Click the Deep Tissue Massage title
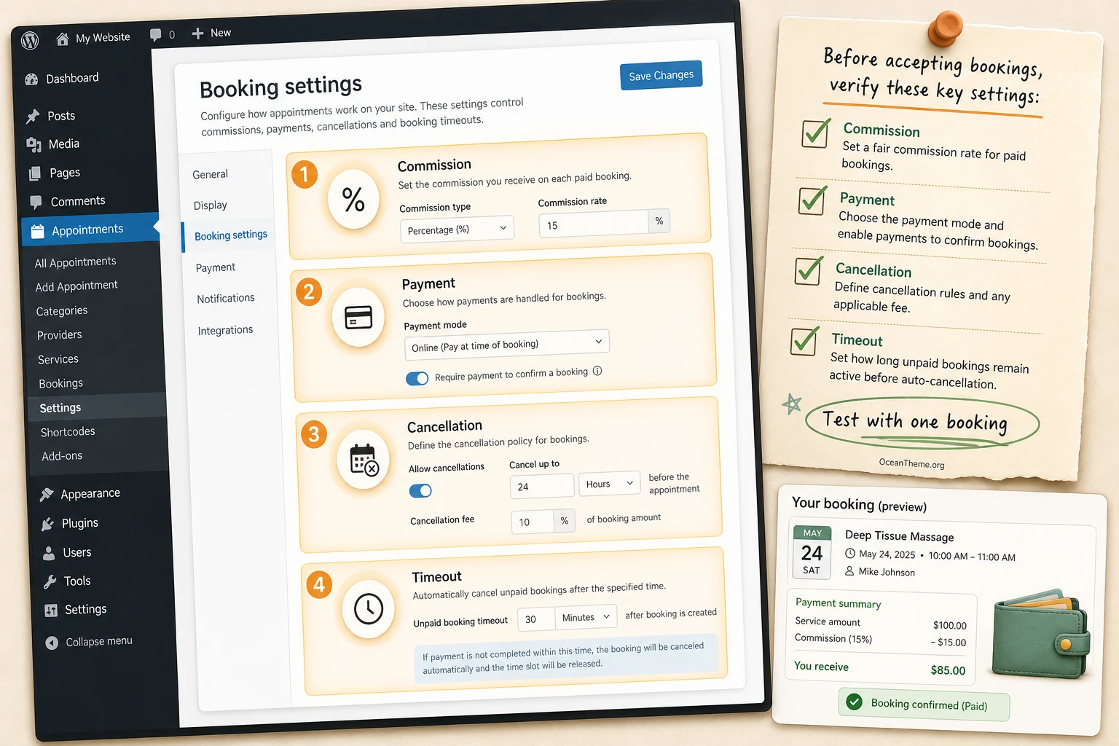This screenshot has height=746, width=1119. tap(900, 536)
